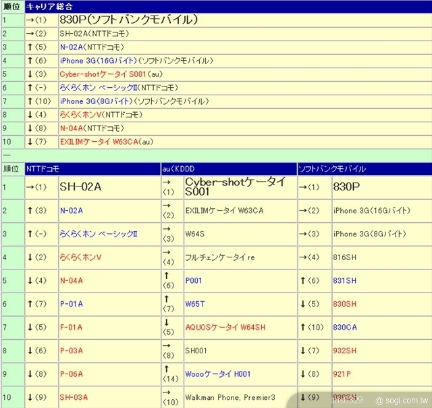Select P-06A in the NTTドコモ column

72,374
